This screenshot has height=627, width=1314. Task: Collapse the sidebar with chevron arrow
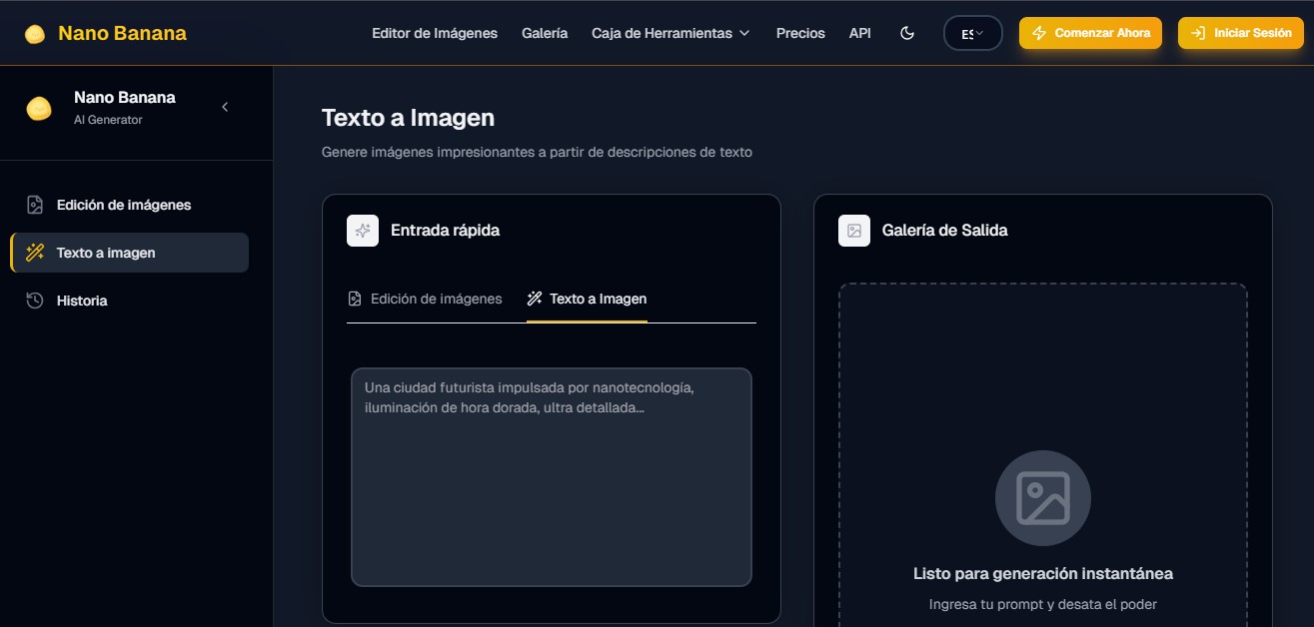[225, 107]
